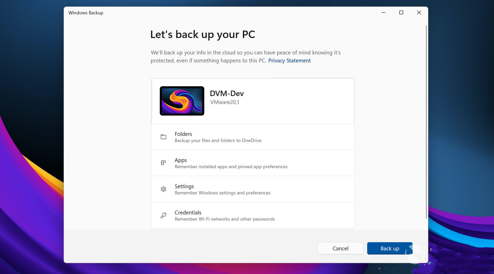Click 'Remember installed apps and pinned app preferences'
Image resolution: width=494 pixels, height=274 pixels.
(231, 167)
